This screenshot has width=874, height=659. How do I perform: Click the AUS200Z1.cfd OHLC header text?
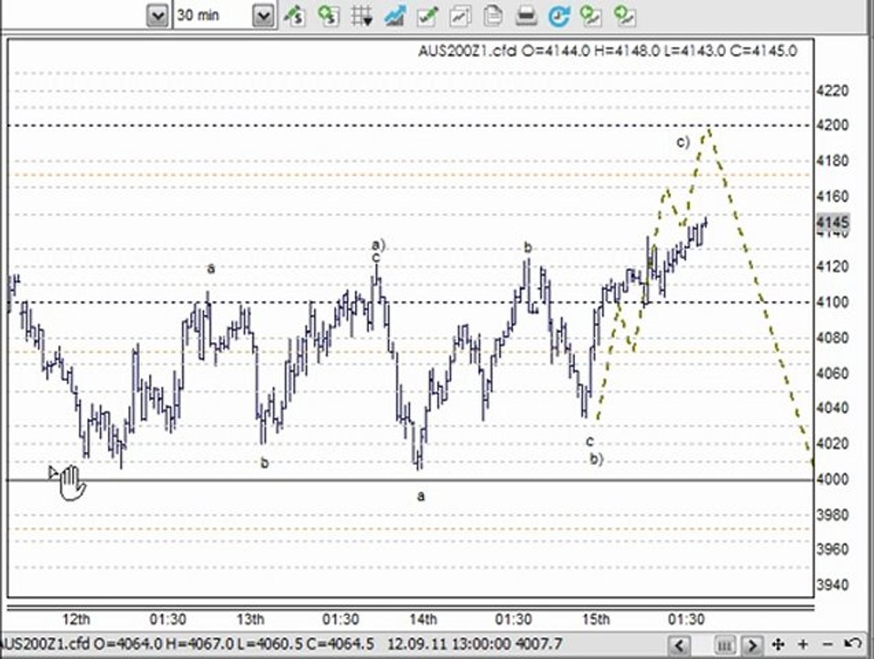[608, 50]
